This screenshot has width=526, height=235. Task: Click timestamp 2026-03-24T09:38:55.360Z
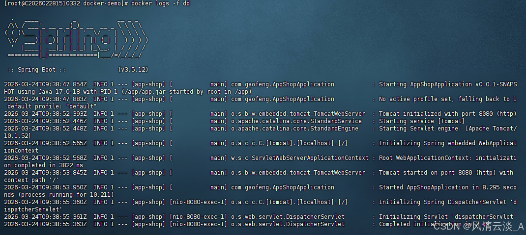45,202
